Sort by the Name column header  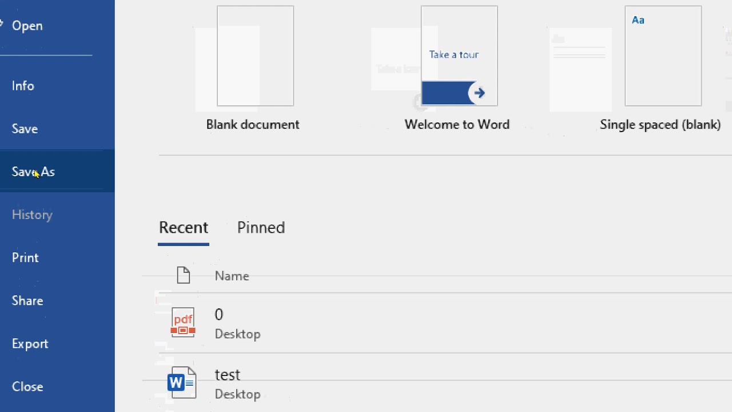click(x=232, y=276)
